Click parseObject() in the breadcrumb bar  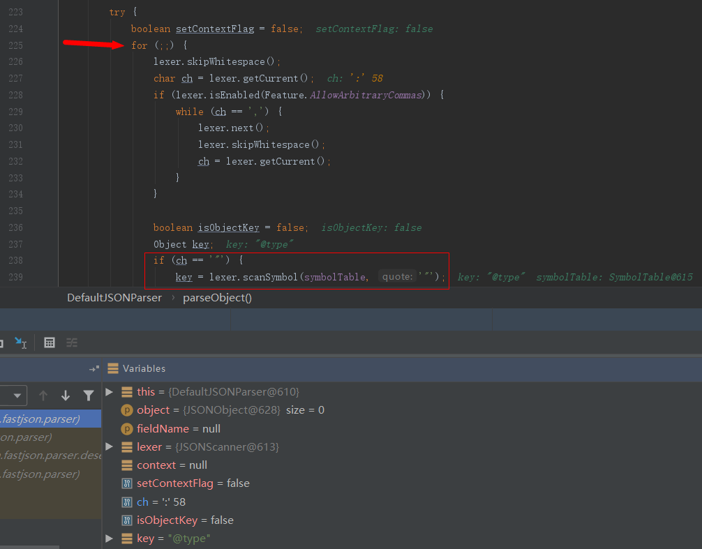(217, 298)
